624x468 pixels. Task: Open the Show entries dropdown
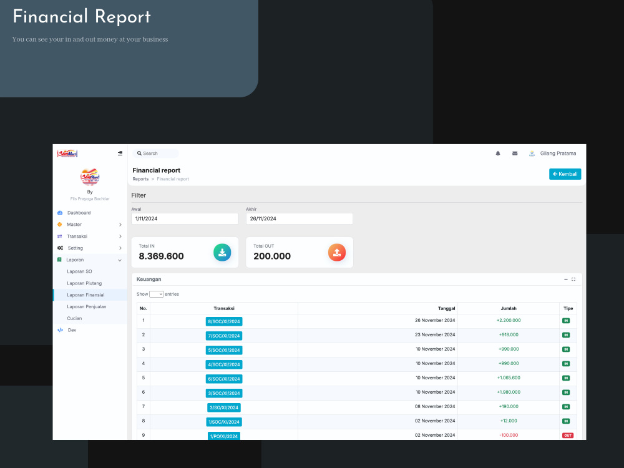[x=157, y=294]
